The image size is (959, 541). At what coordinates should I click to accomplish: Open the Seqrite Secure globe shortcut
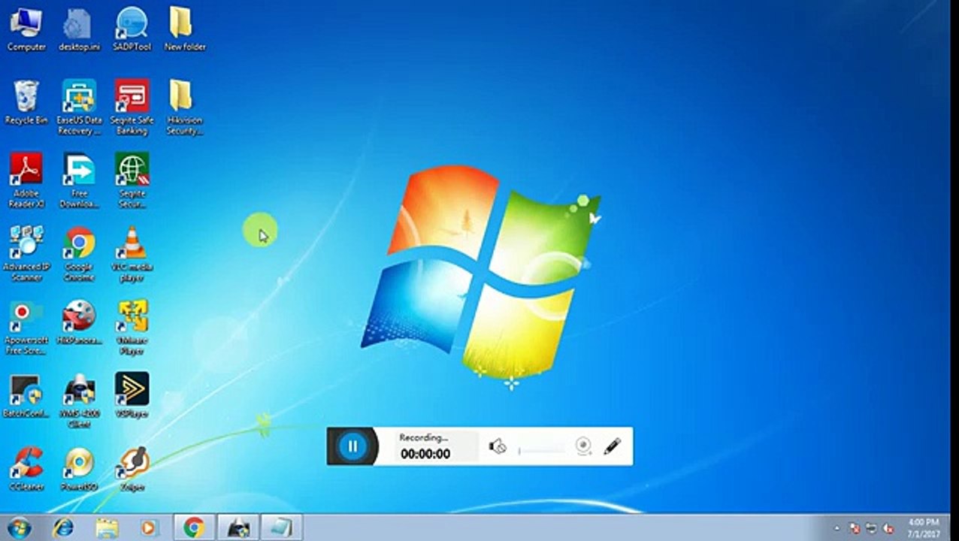point(132,180)
